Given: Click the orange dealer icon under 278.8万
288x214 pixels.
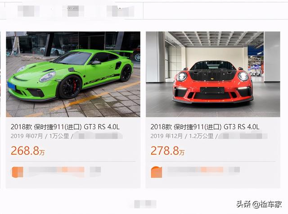Looking at the screenshot, I should (x=157, y=172).
